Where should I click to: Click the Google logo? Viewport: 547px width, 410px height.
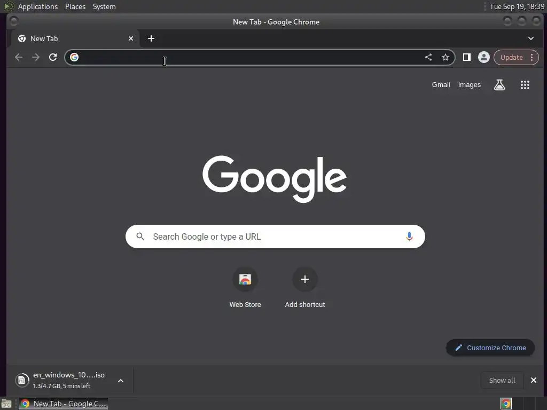click(x=275, y=178)
